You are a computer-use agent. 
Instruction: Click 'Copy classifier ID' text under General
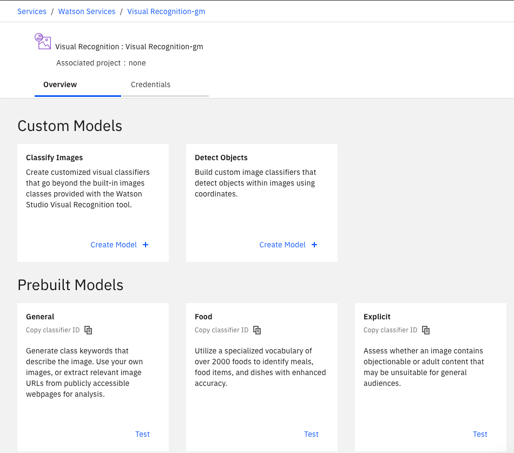pyautogui.click(x=53, y=330)
